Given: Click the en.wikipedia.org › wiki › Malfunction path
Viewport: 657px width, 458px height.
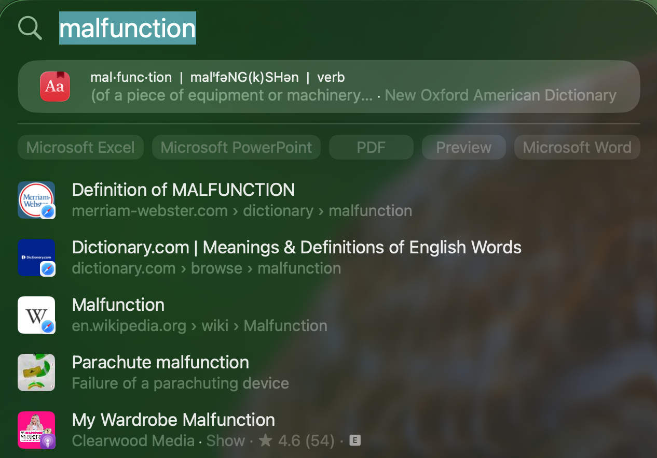Looking at the screenshot, I should click(x=200, y=326).
